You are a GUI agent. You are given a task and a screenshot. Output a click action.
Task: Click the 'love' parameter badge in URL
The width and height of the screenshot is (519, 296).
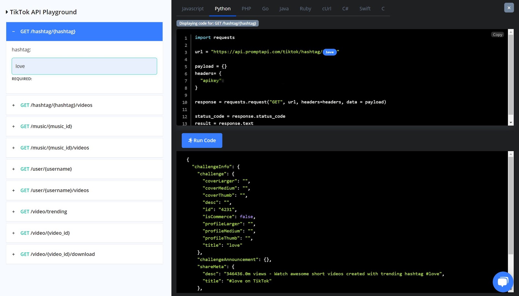click(330, 52)
